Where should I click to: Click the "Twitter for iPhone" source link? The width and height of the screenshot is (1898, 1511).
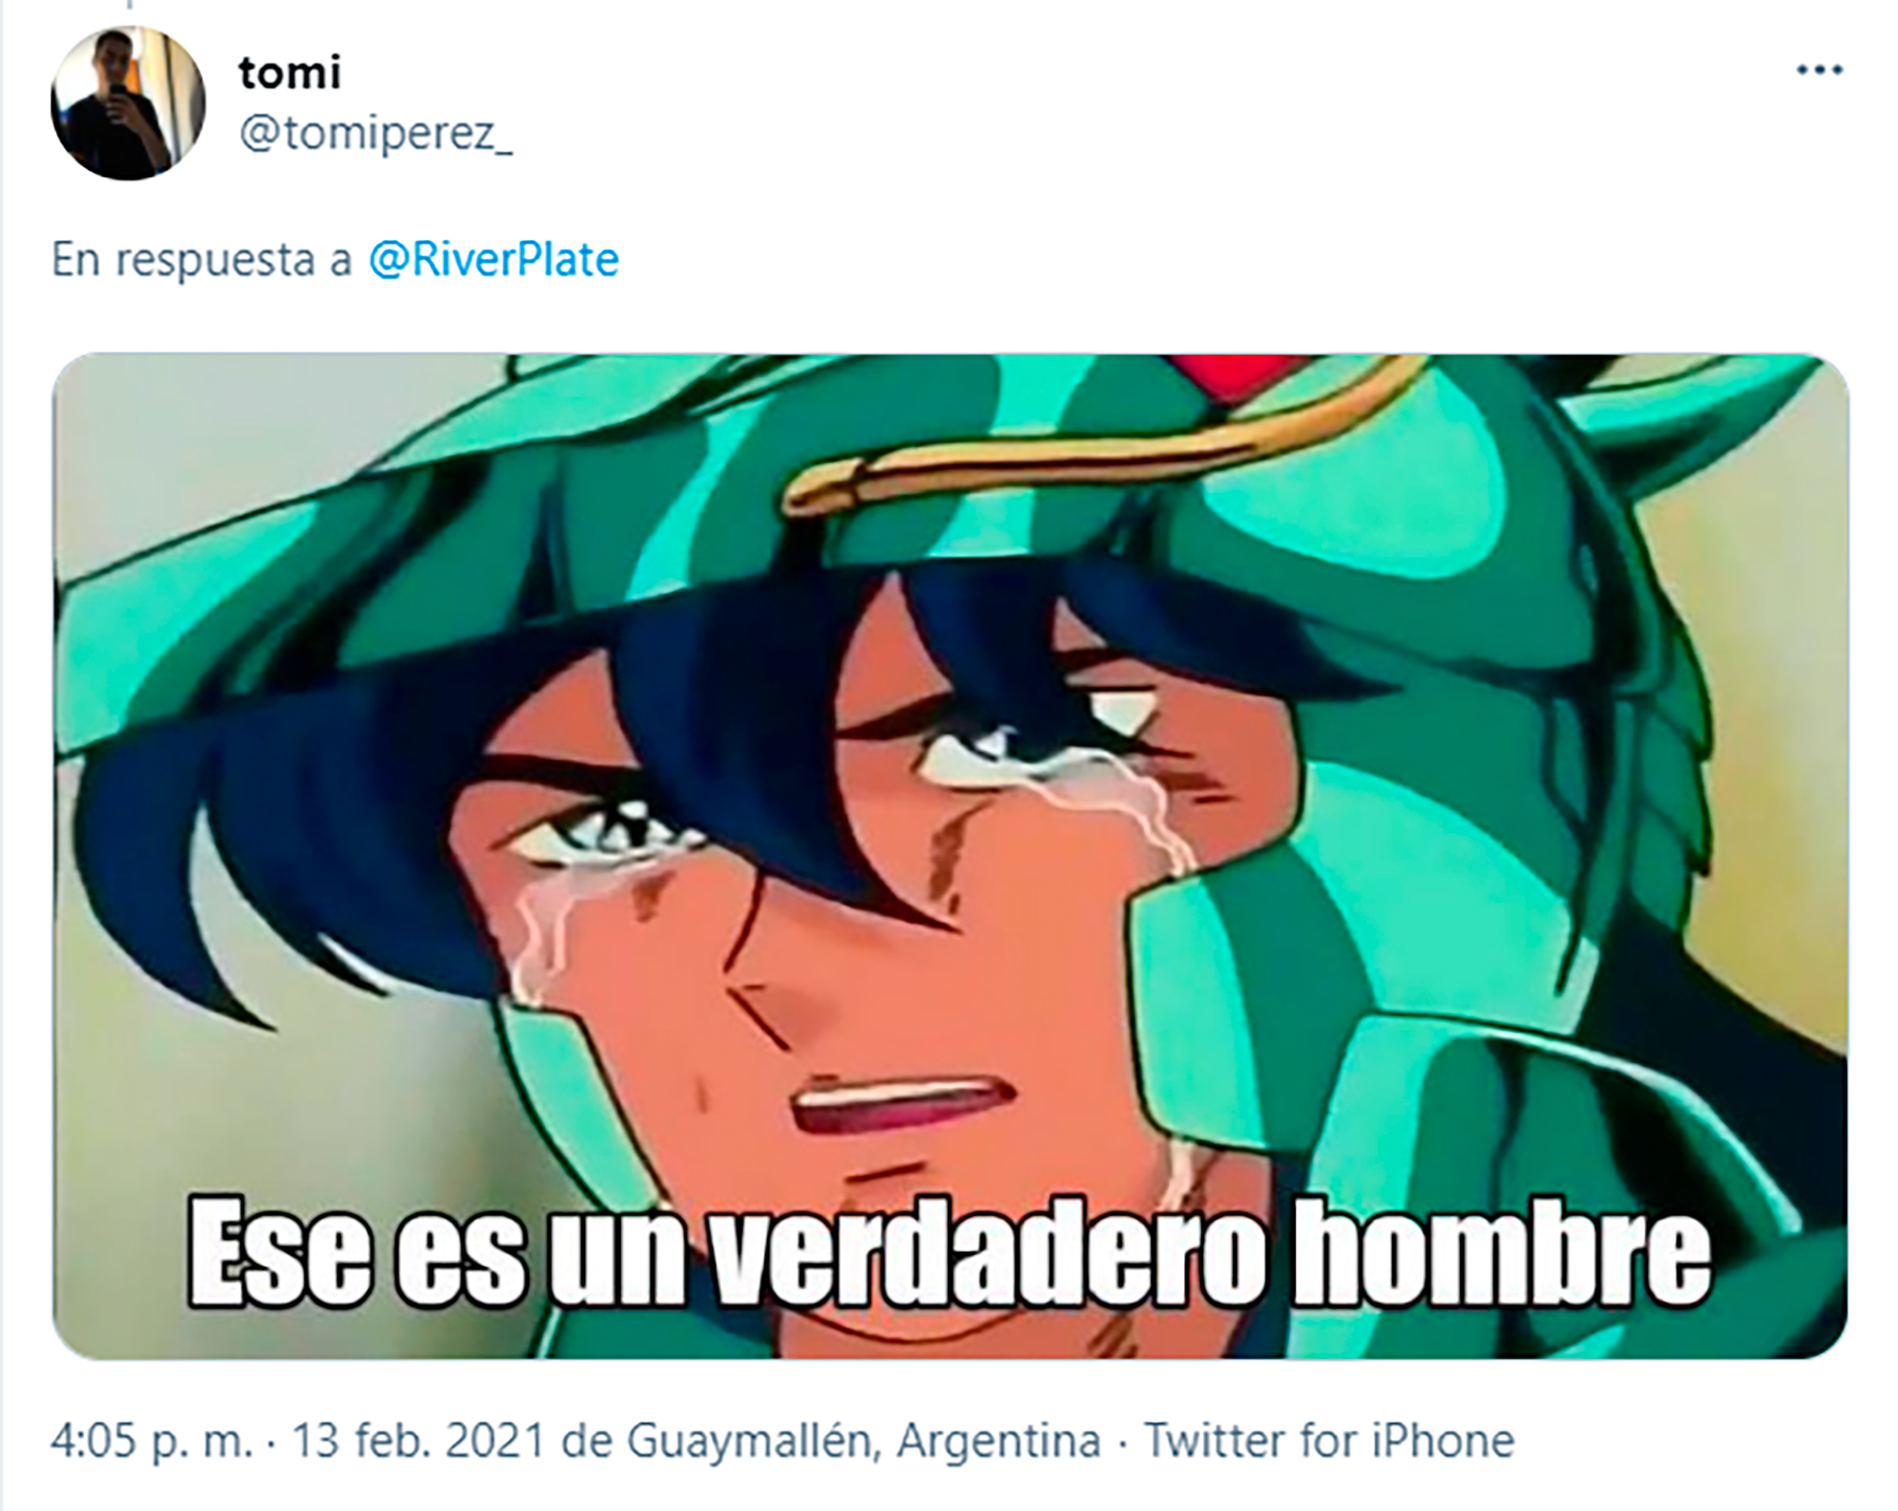point(1330,1442)
